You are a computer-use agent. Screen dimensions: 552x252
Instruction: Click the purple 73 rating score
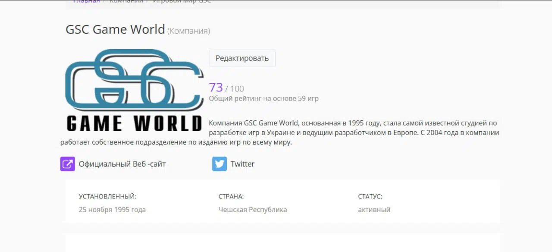pos(216,88)
